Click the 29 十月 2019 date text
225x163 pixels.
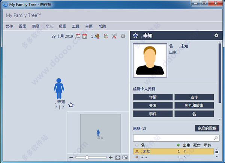[x=62, y=36]
